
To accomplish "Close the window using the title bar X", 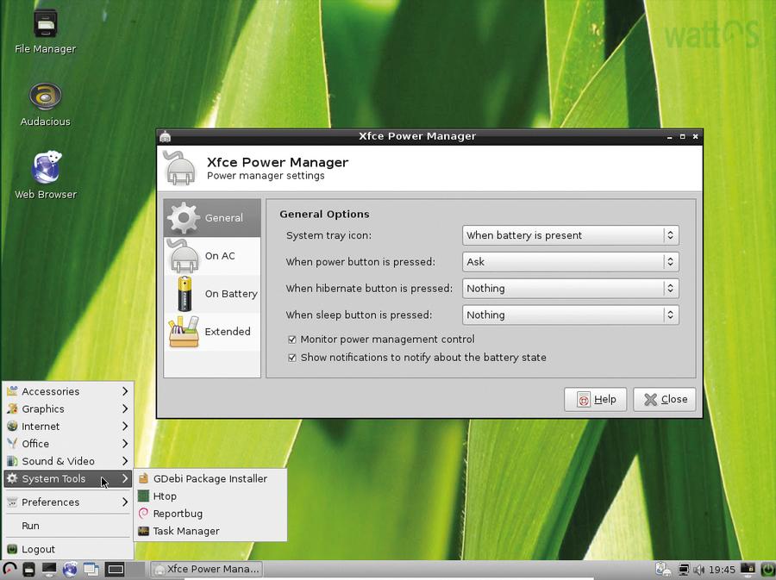I will point(695,136).
